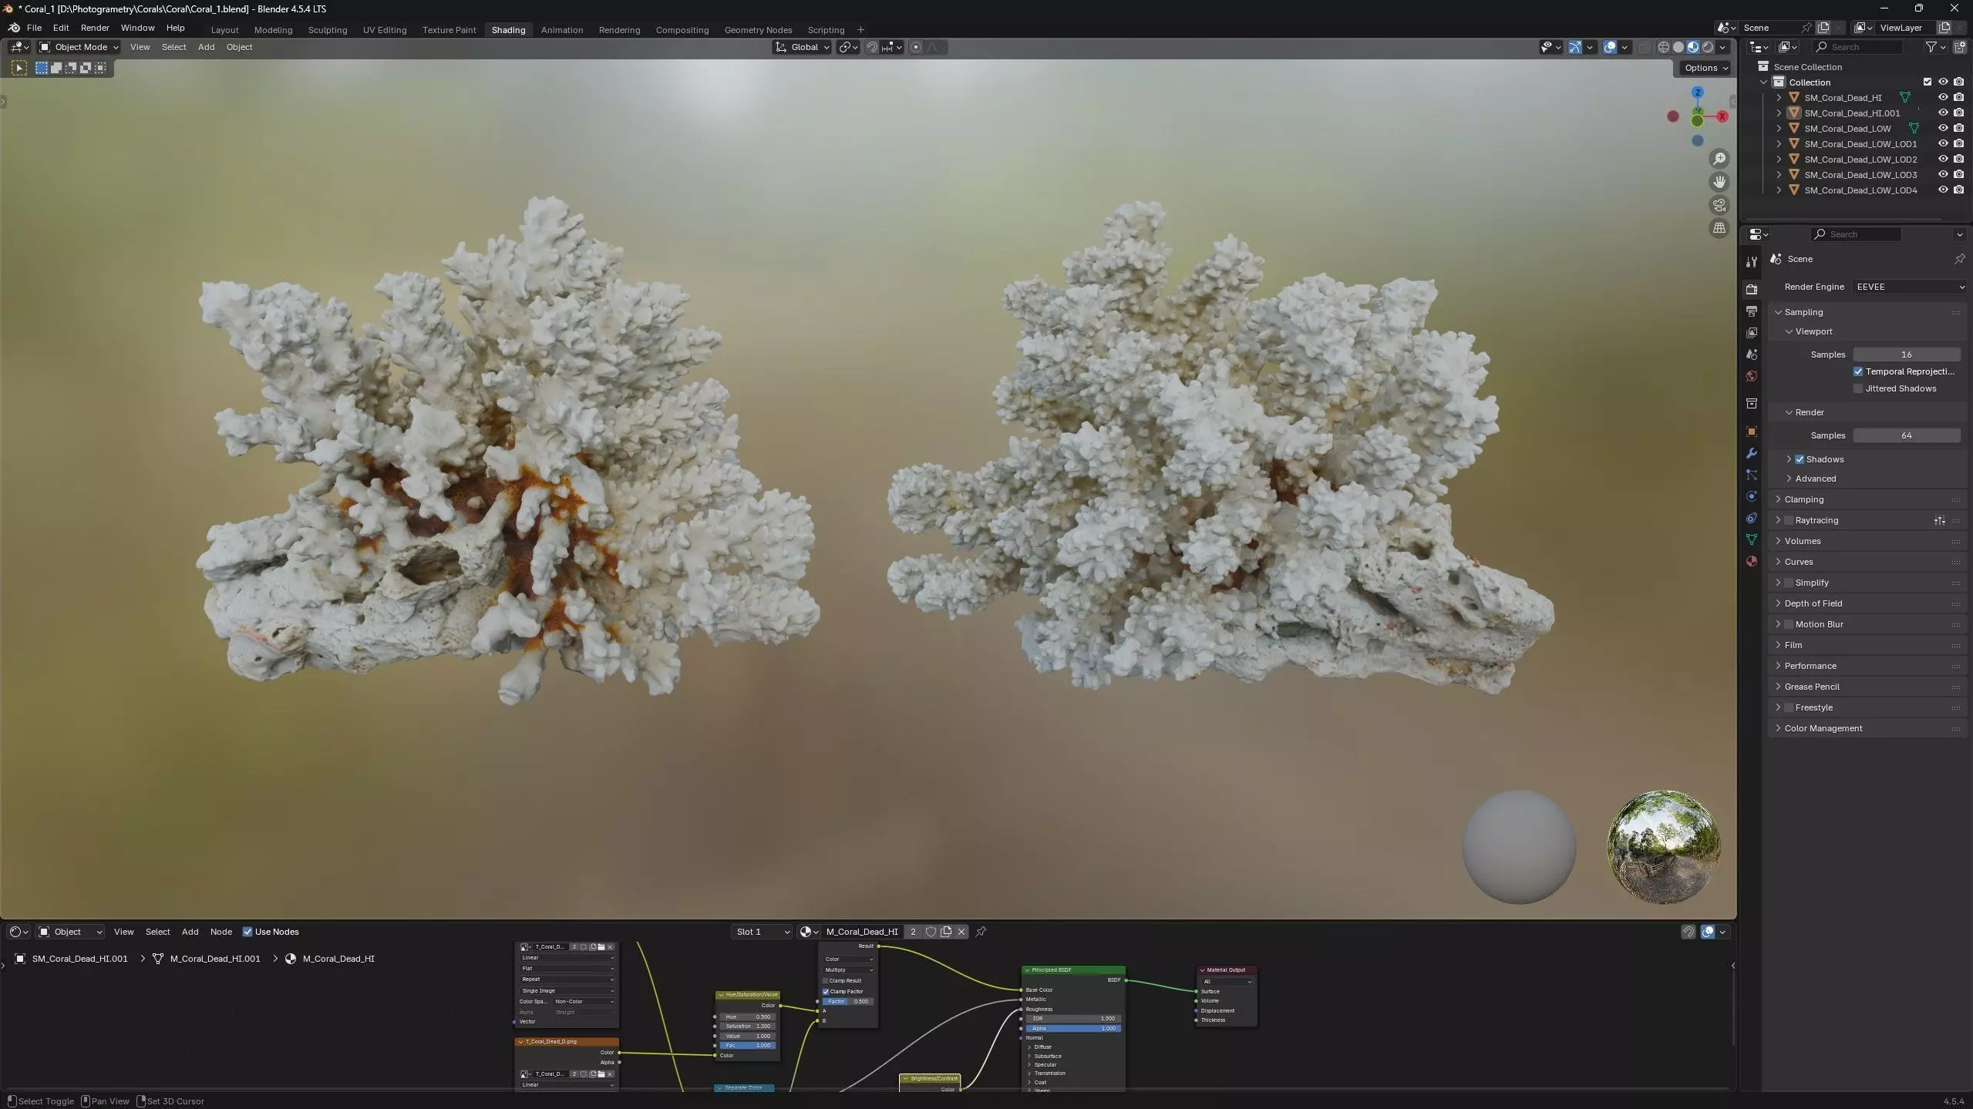Enable Jittered Shadows checkbox
The width and height of the screenshot is (1973, 1109).
(1858, 388)
